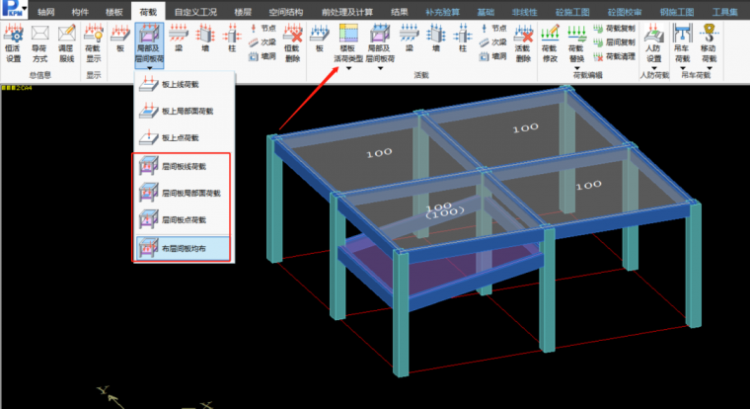
Task: Go to the 基础 tab
Action: [486, 12]
